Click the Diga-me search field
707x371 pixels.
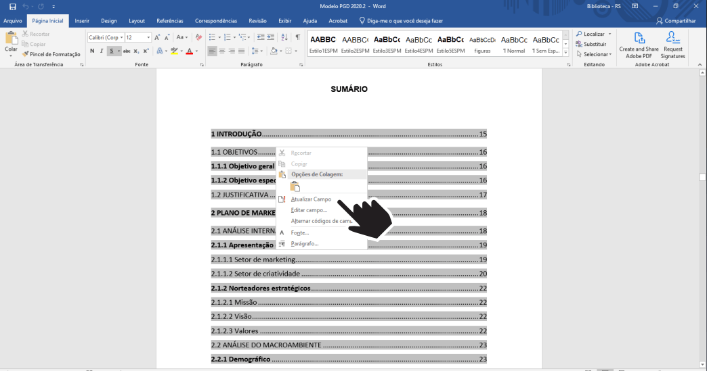click(404, 21)
